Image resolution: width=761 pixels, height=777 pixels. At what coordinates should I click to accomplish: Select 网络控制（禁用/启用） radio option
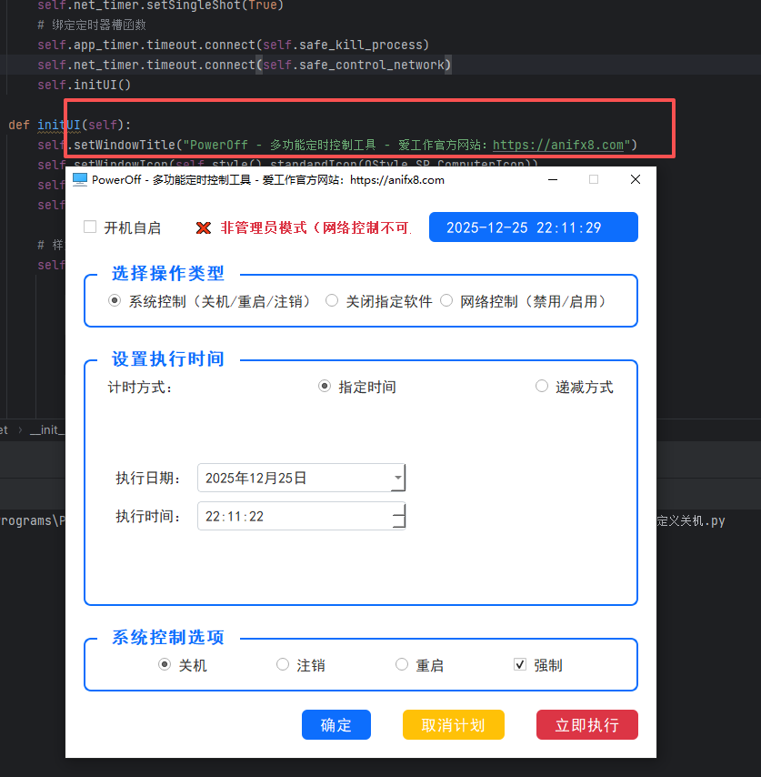coord(446,301)
